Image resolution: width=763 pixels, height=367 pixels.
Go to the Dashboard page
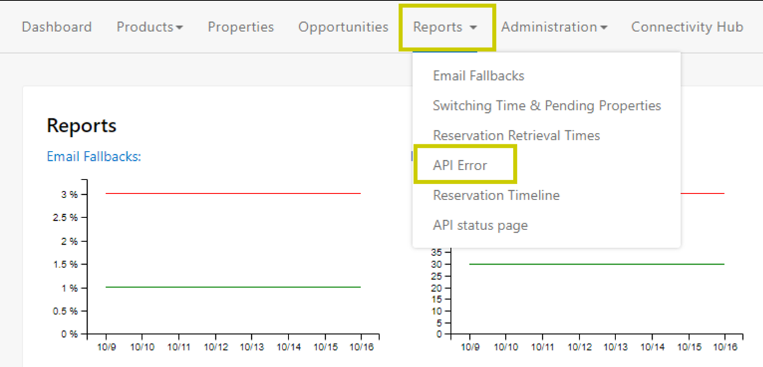pyautogui.click(x=56, y=27)
